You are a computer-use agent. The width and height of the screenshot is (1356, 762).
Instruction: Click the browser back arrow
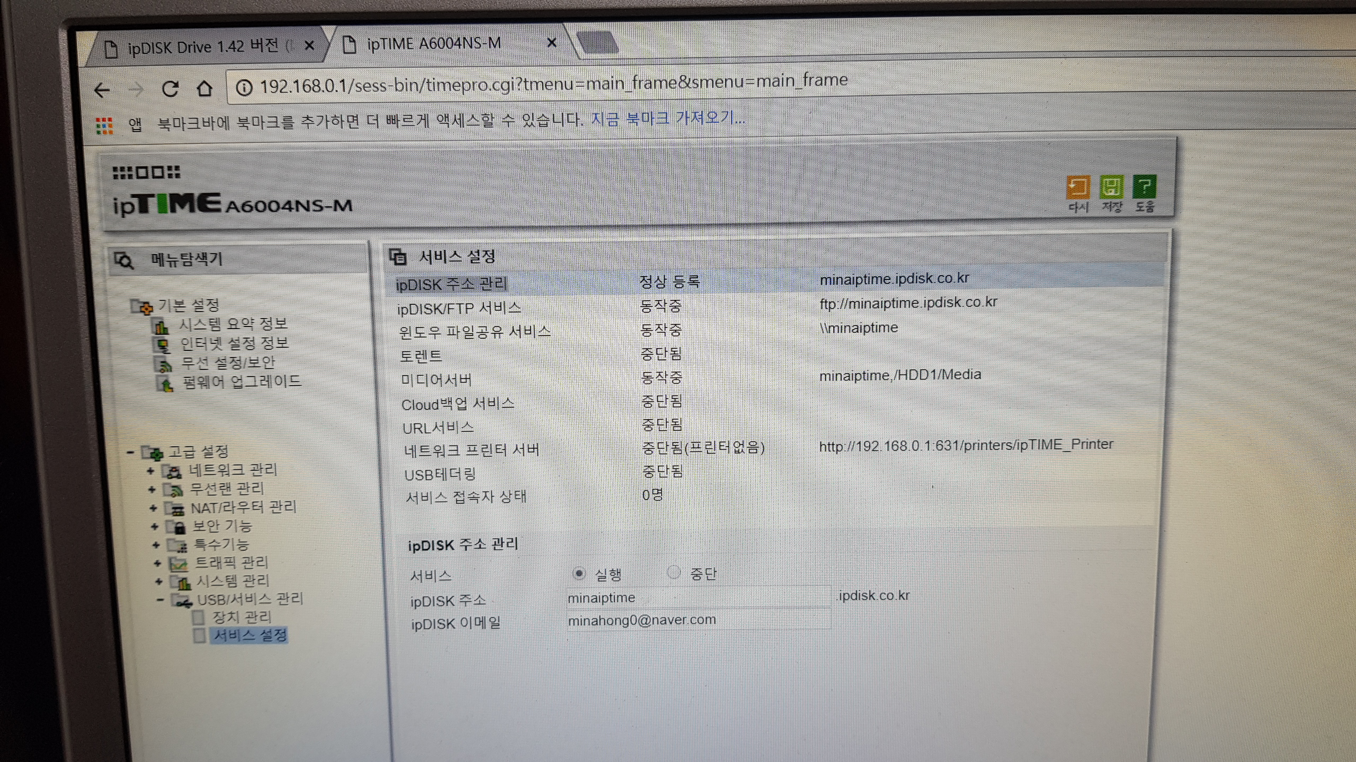click(x=102, y=90)
